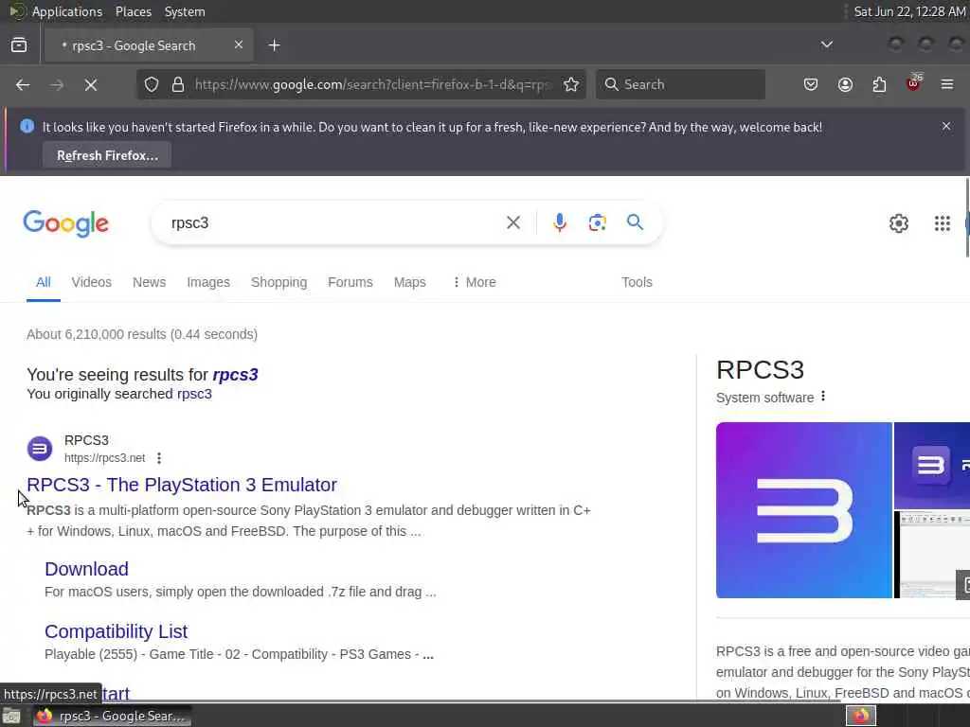Clear the Google search box text

tap(512, 222)
